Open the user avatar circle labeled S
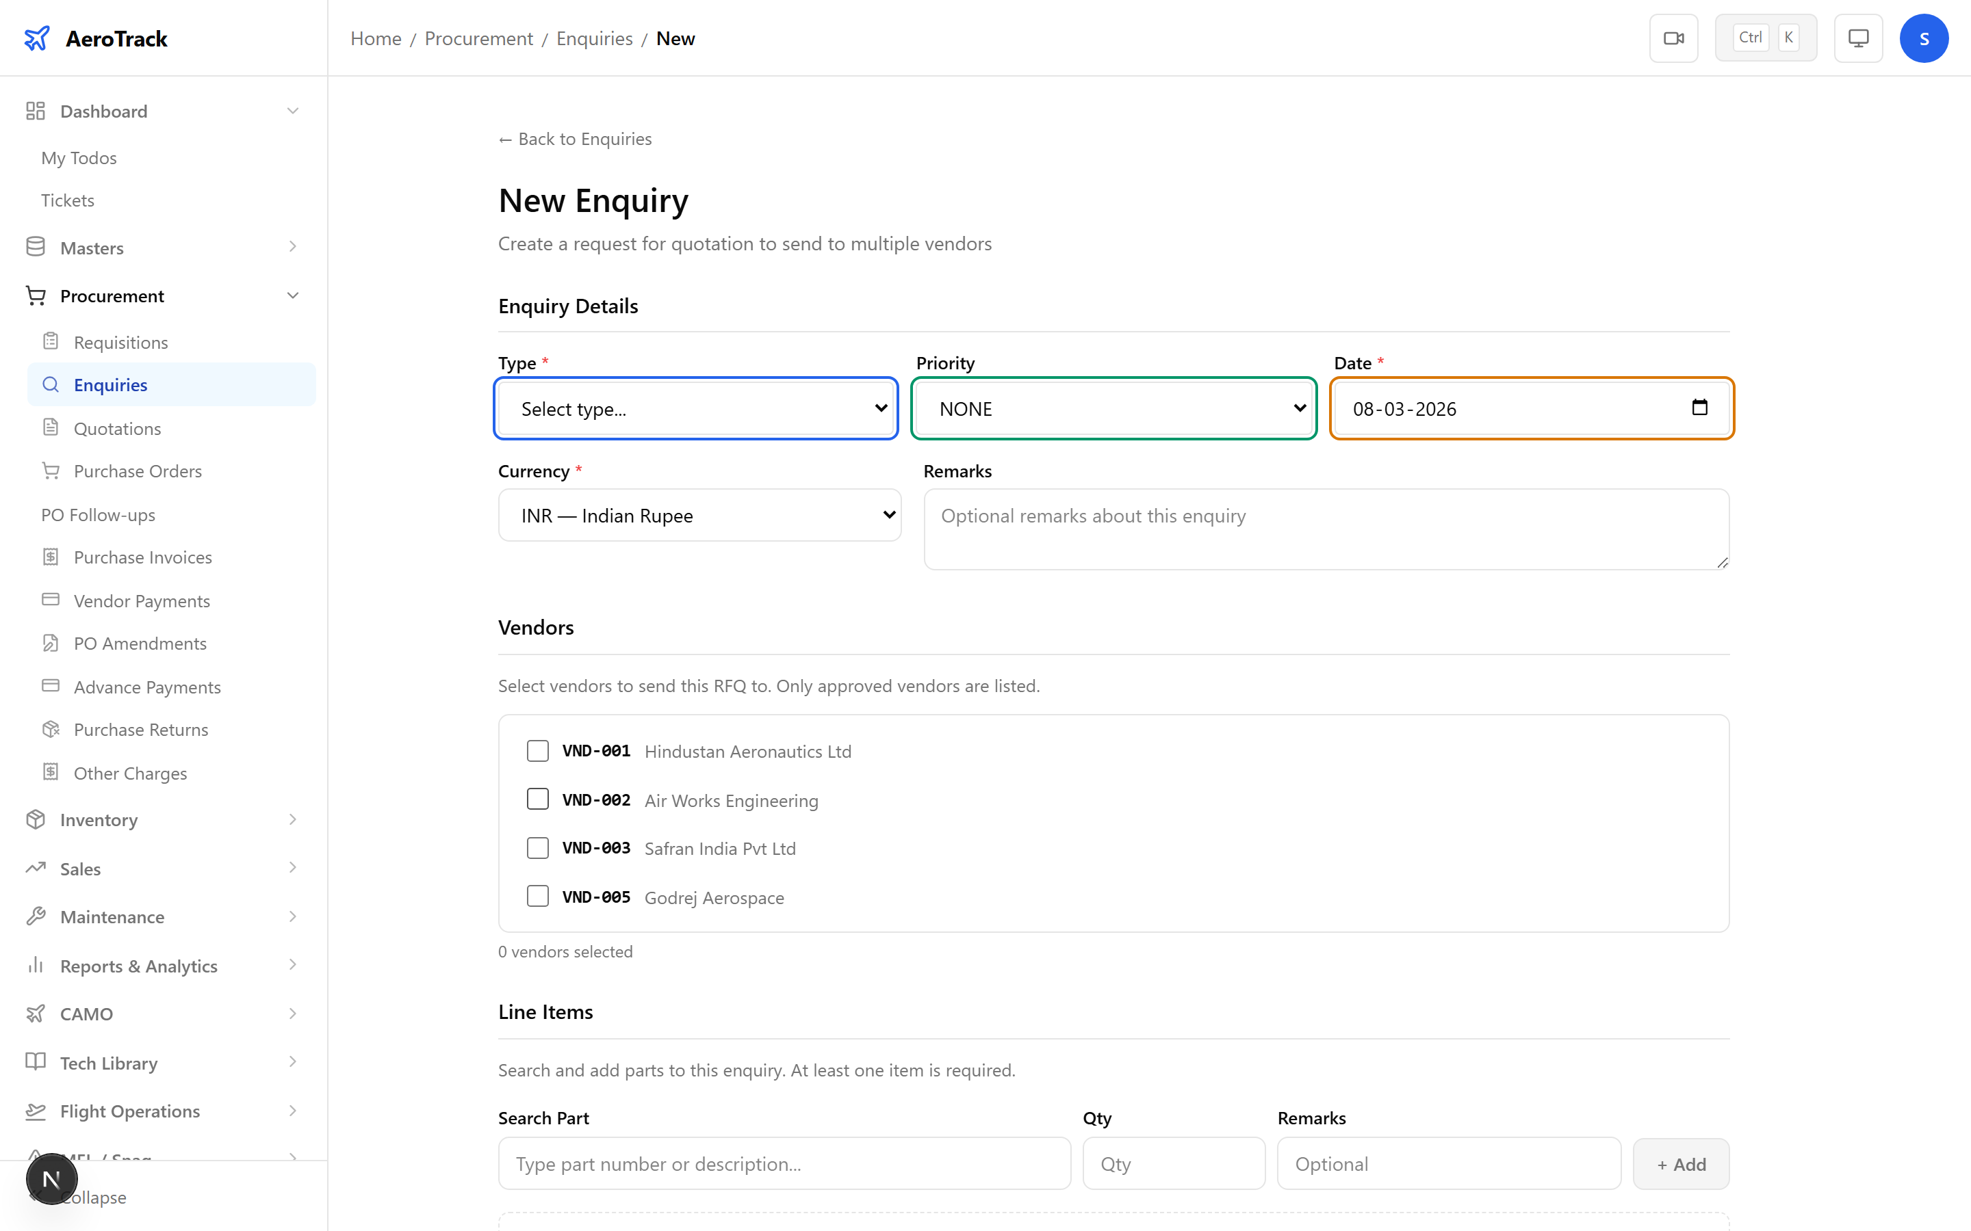 coord(1924,38)
